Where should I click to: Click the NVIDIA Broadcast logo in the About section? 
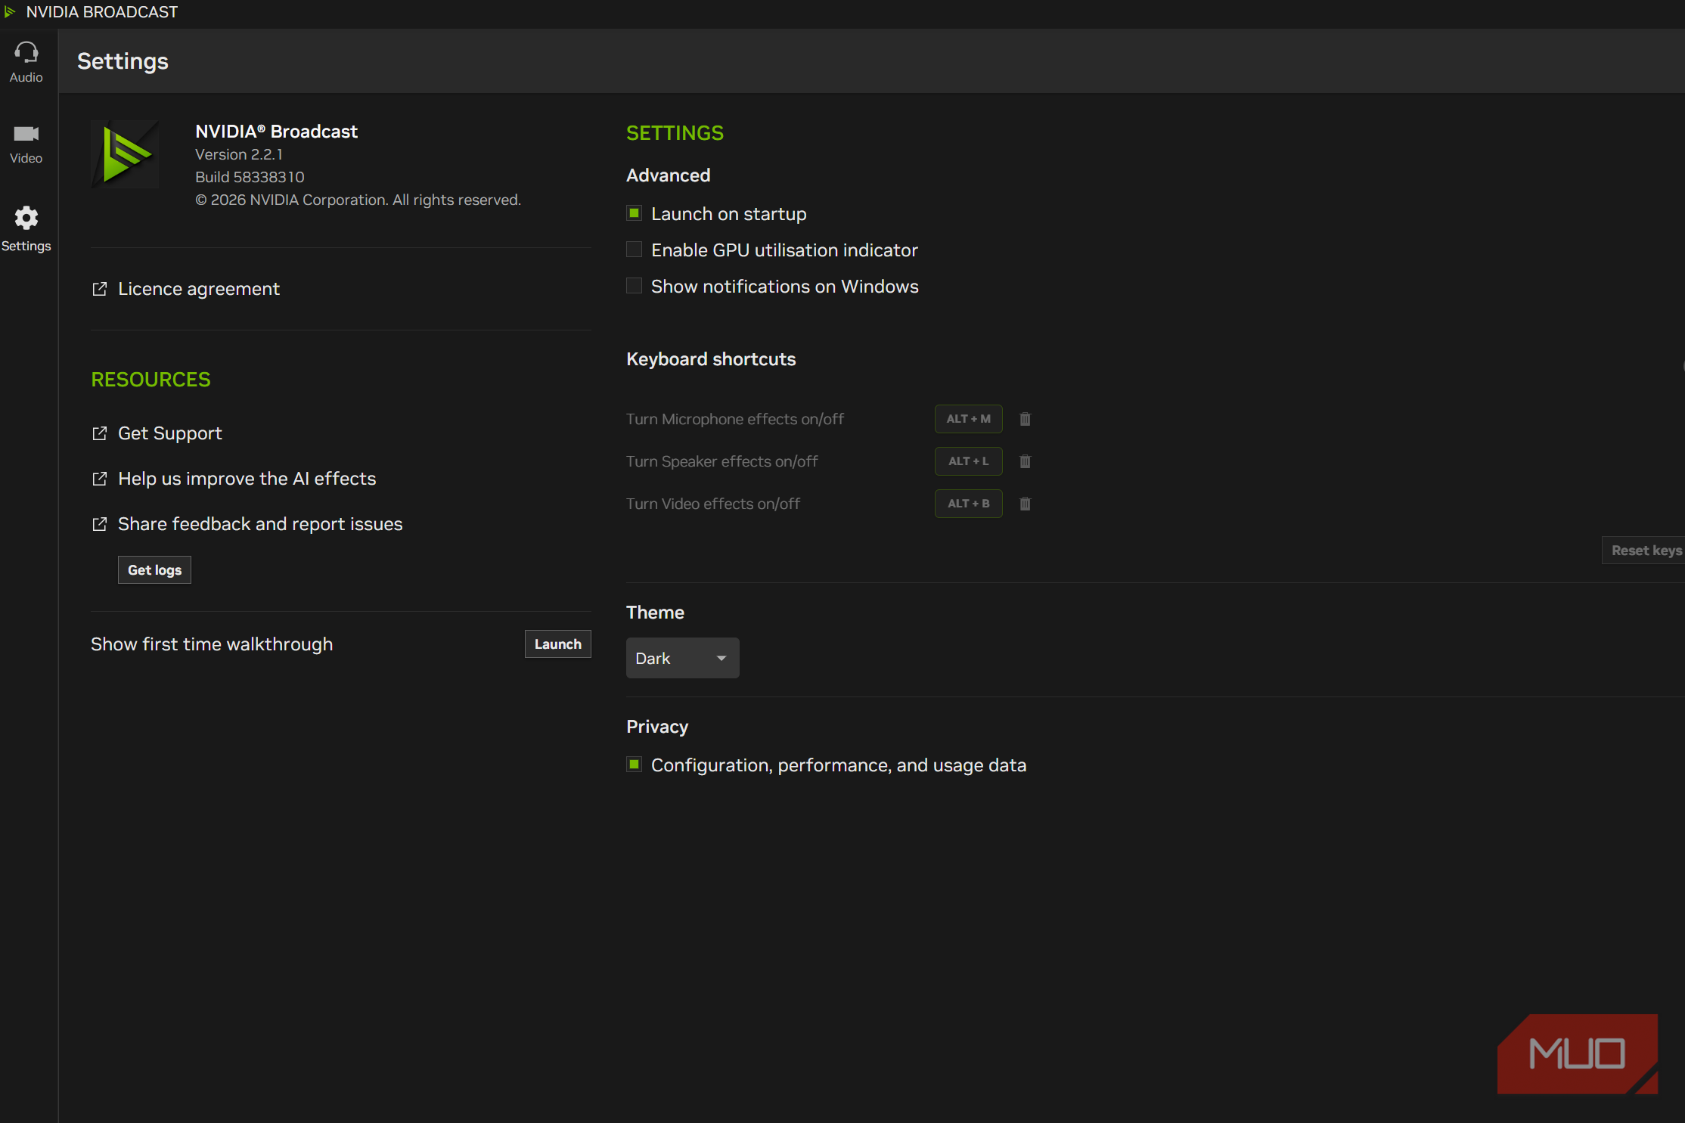125,154
